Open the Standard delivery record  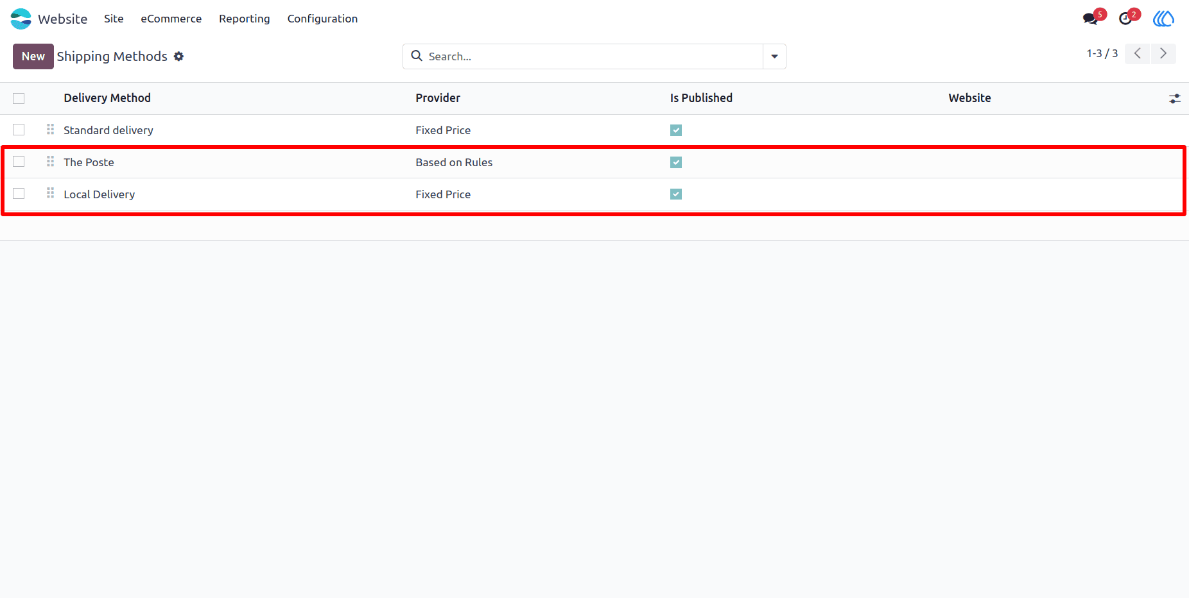tap(108, 130)
